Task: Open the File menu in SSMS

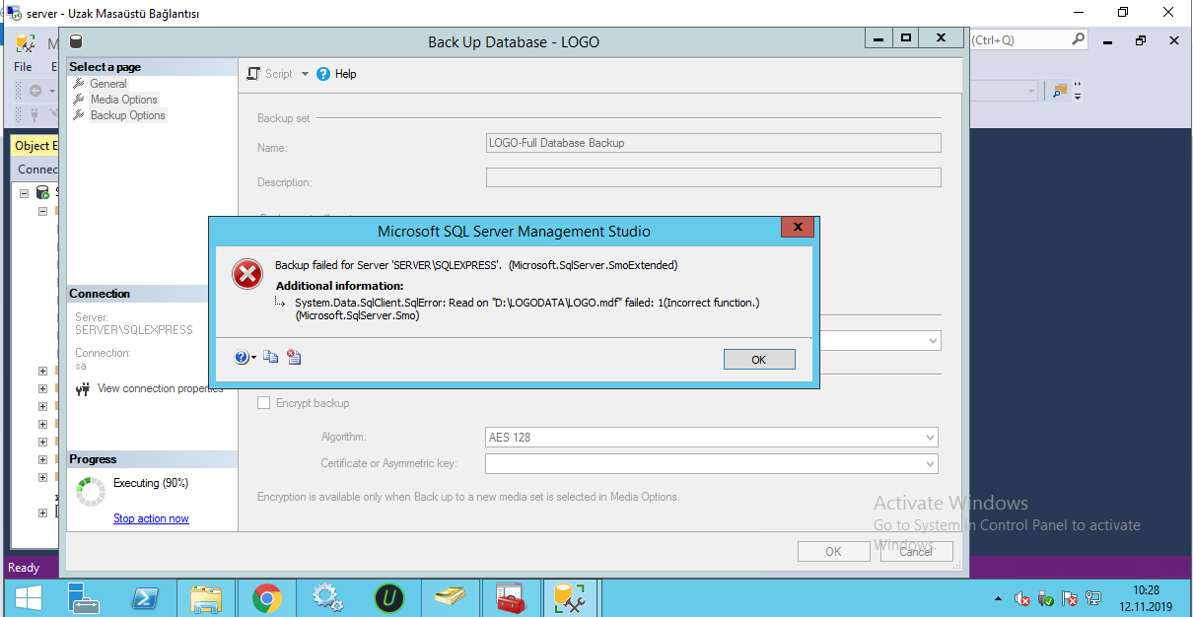Action: tap(23, 66)
